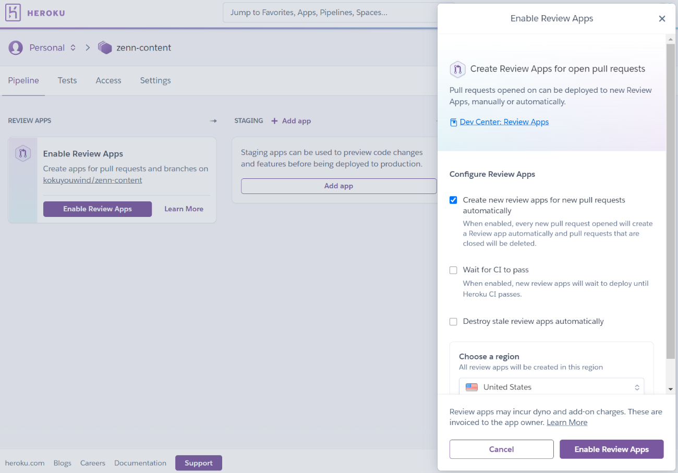The width and height of the screenshot is (678, 473).
Task: Click the Heroku logo icon
Action: 13,13
